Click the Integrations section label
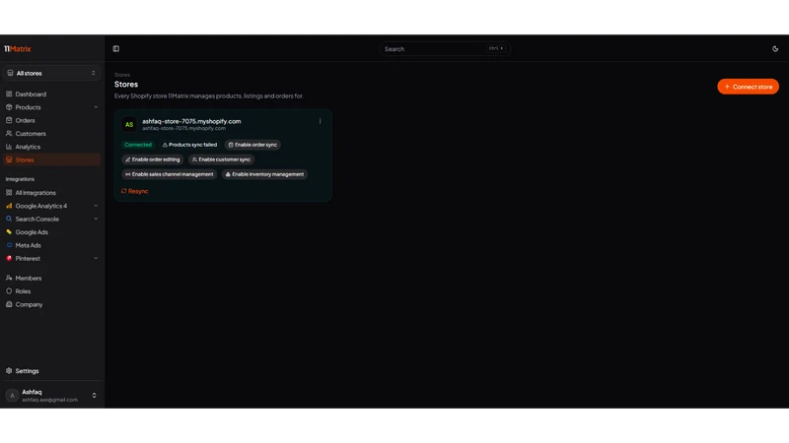This screenshot has width=789, height=443. pyautogui.click(x=20, y=179)
